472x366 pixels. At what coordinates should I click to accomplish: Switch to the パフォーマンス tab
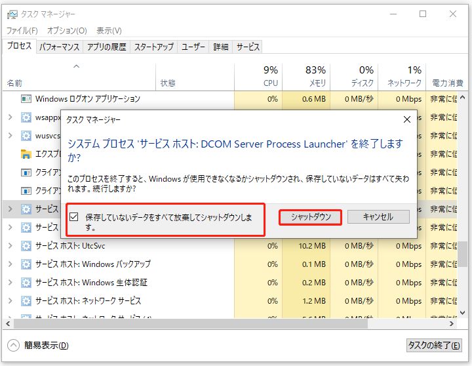pos(59,47)
